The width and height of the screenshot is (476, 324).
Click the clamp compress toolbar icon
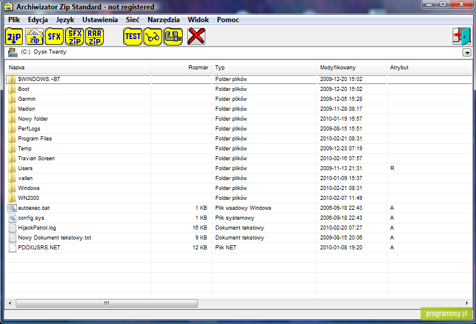(x=173, y=36)
